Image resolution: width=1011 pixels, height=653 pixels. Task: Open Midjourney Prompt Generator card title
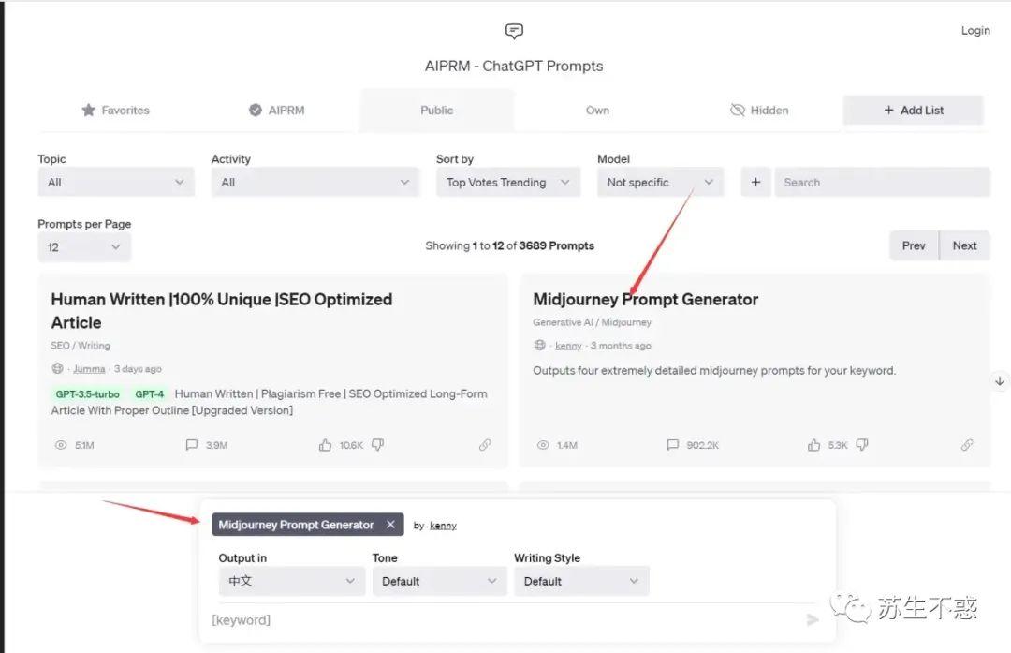click(x=645, y=300)
